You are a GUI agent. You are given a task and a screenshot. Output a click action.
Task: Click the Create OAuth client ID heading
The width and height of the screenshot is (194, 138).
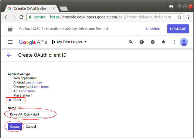pos(42,55)
